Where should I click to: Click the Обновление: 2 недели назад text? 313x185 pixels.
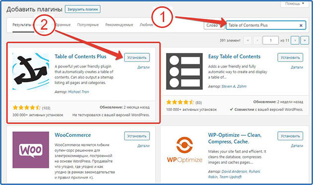pyautogui.click(x=278, y=102)
